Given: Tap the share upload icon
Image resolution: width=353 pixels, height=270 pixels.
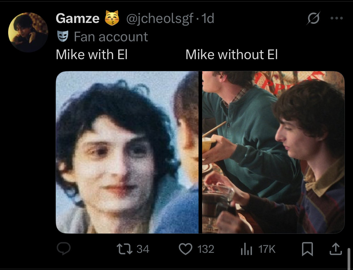Looking at the screenshot, I should point(336,249).
